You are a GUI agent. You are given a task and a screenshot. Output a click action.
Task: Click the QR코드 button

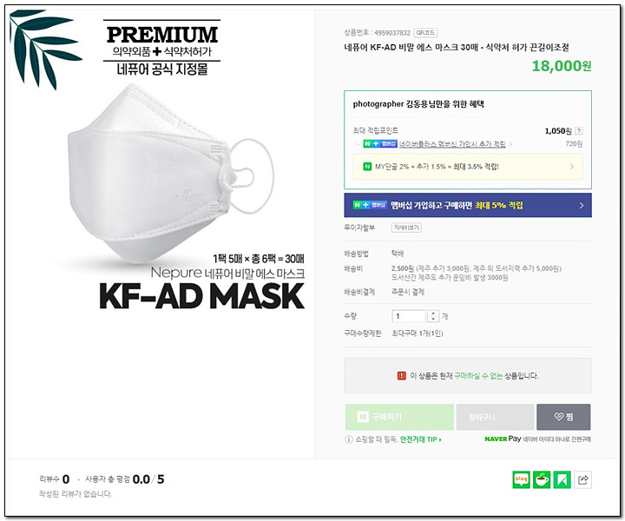pyautogui.click(x=425, y=33)
